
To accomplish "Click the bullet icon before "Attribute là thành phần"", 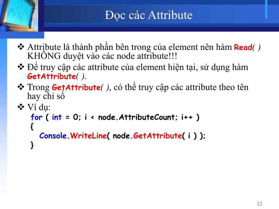I will (21, 47).
